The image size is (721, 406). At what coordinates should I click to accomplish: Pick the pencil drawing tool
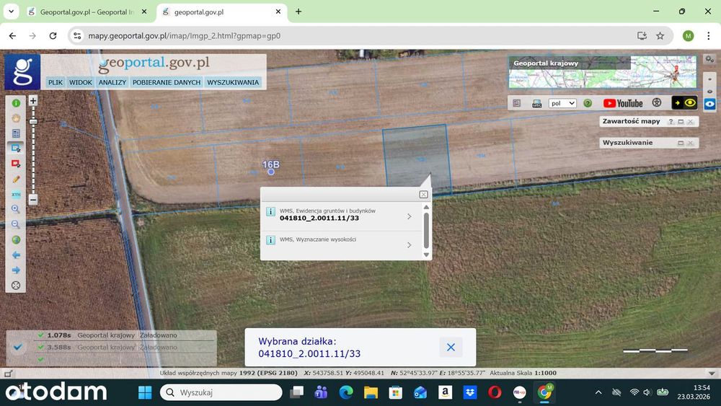16,179
